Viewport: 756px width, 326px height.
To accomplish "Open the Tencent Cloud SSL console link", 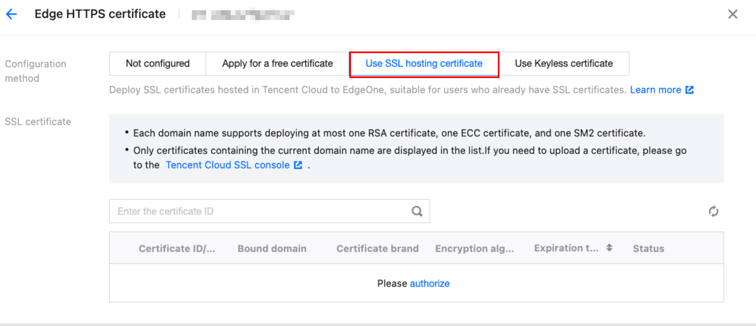I will tap(227, 165).
